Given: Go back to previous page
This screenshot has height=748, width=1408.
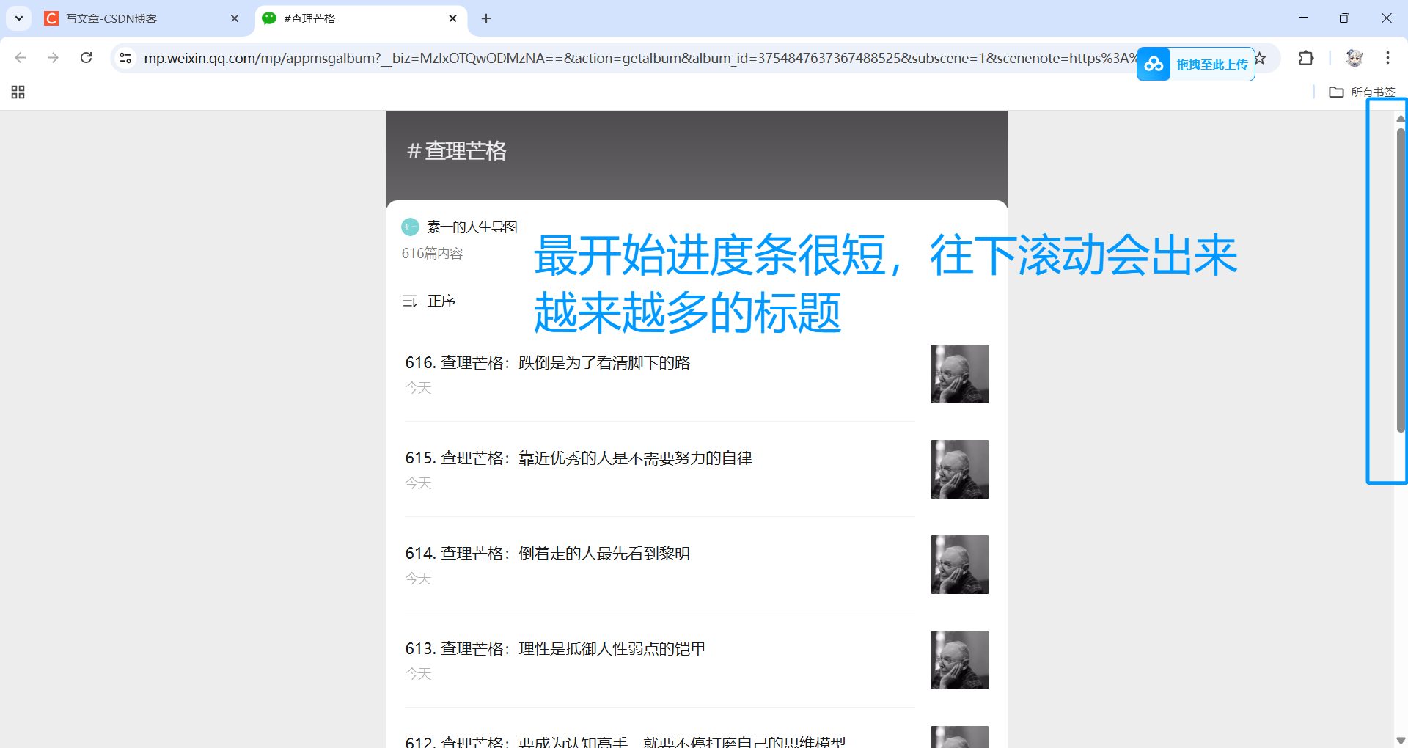Looking at the screenshot, I should [x=21, y=58].
